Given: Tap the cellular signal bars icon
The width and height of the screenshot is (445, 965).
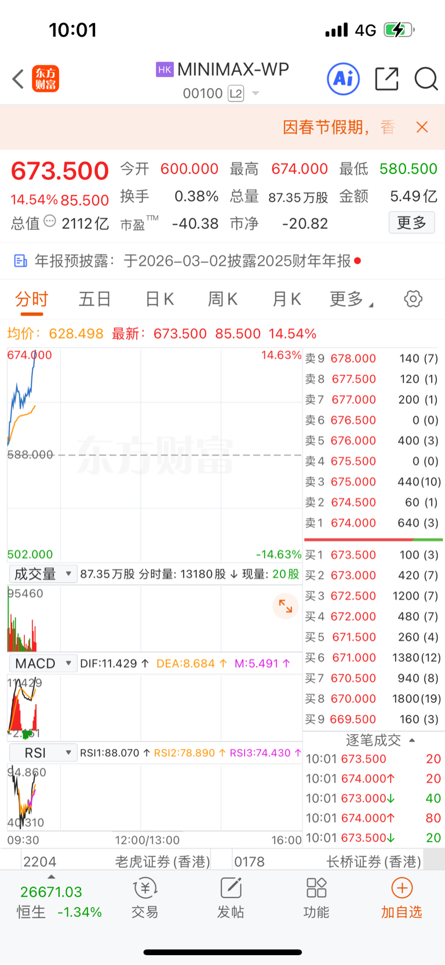Looking at the screenshot, I should point(337,30).
